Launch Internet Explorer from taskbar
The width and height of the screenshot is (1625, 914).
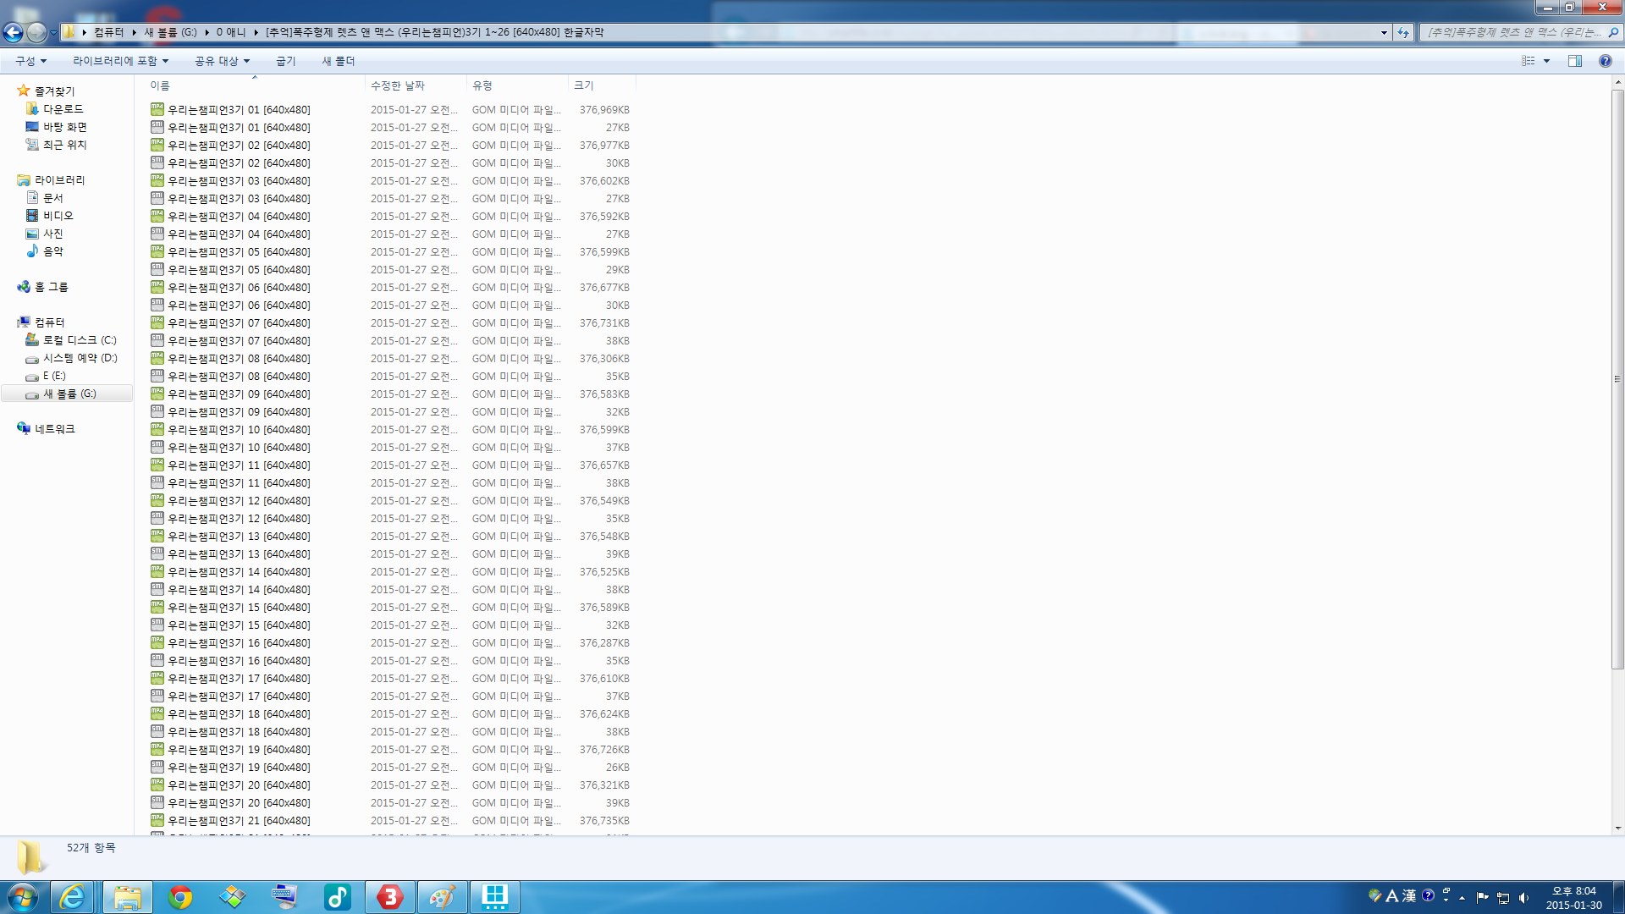click(x=73, y=897)
